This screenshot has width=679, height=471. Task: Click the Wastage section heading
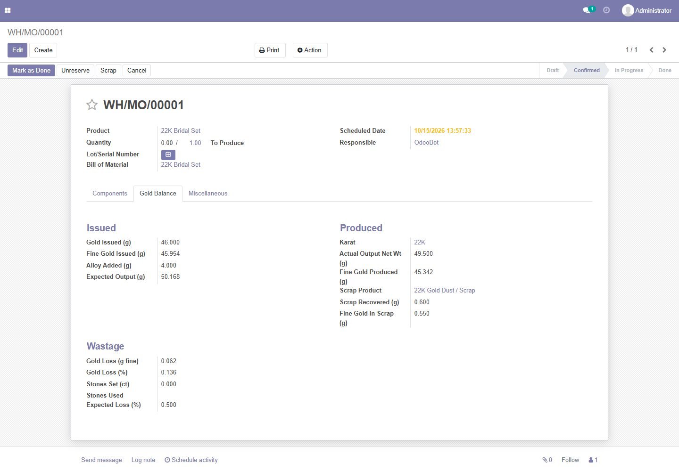105,346
